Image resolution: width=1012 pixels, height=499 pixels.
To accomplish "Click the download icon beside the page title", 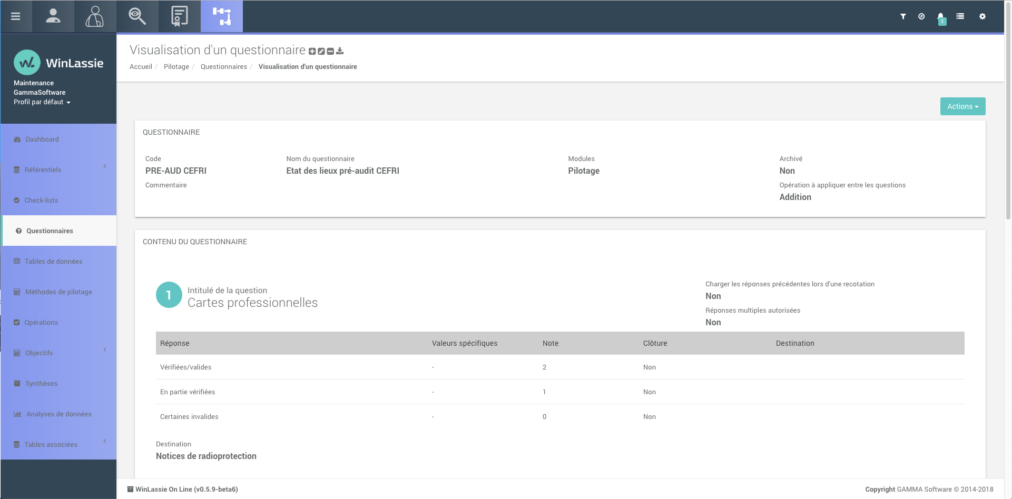I will pyautogui.click(x=340, y=51).
